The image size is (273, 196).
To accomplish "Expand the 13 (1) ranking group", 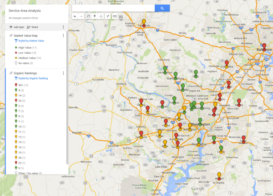I will coord(20,137).
